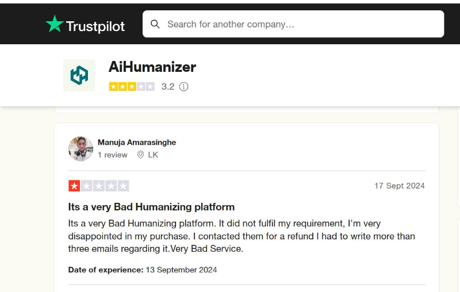Click the Trustpilot green star logo
This screenshot has width=460, height=292.
click(x=55, y=24)
